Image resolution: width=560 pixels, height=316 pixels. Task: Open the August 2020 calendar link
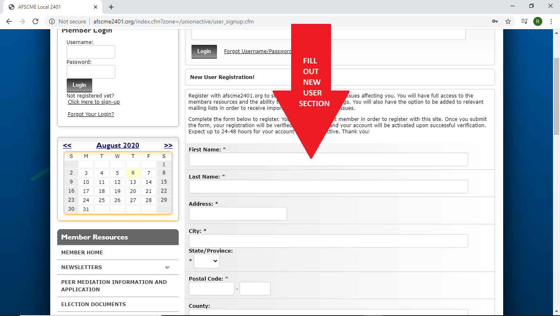[x=118, y=145]
